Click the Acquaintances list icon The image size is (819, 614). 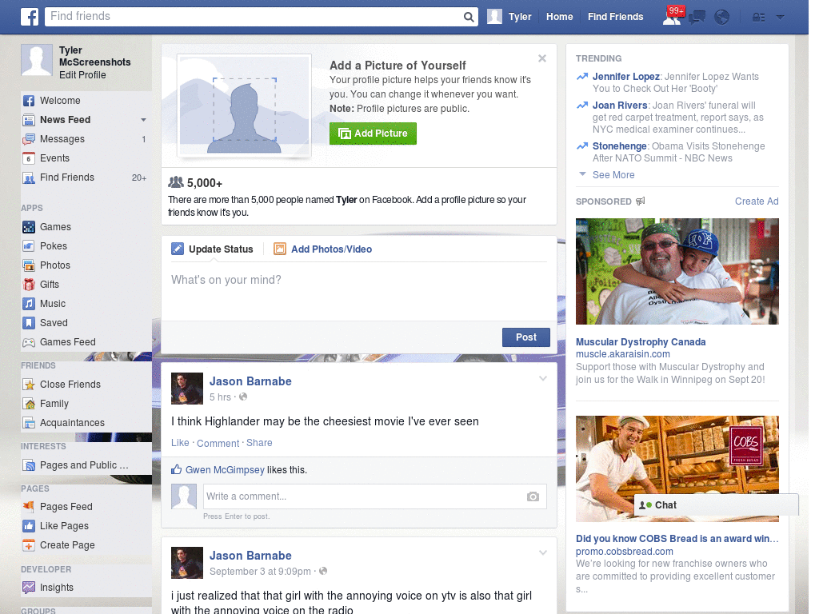29,423
